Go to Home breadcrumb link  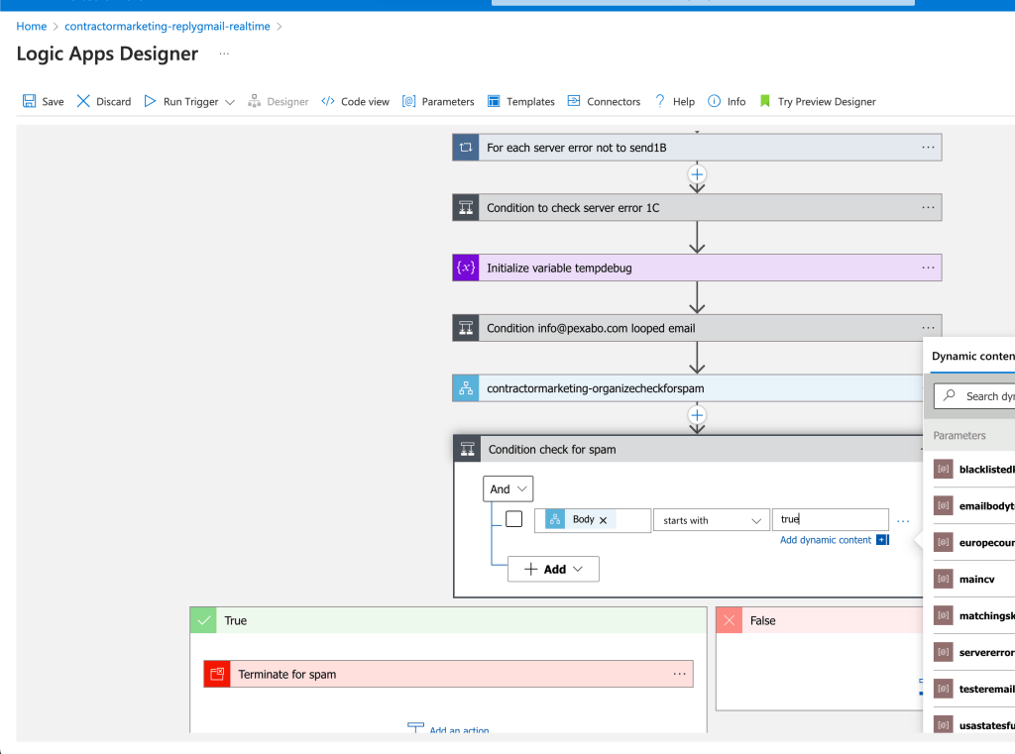click(32, 27)
